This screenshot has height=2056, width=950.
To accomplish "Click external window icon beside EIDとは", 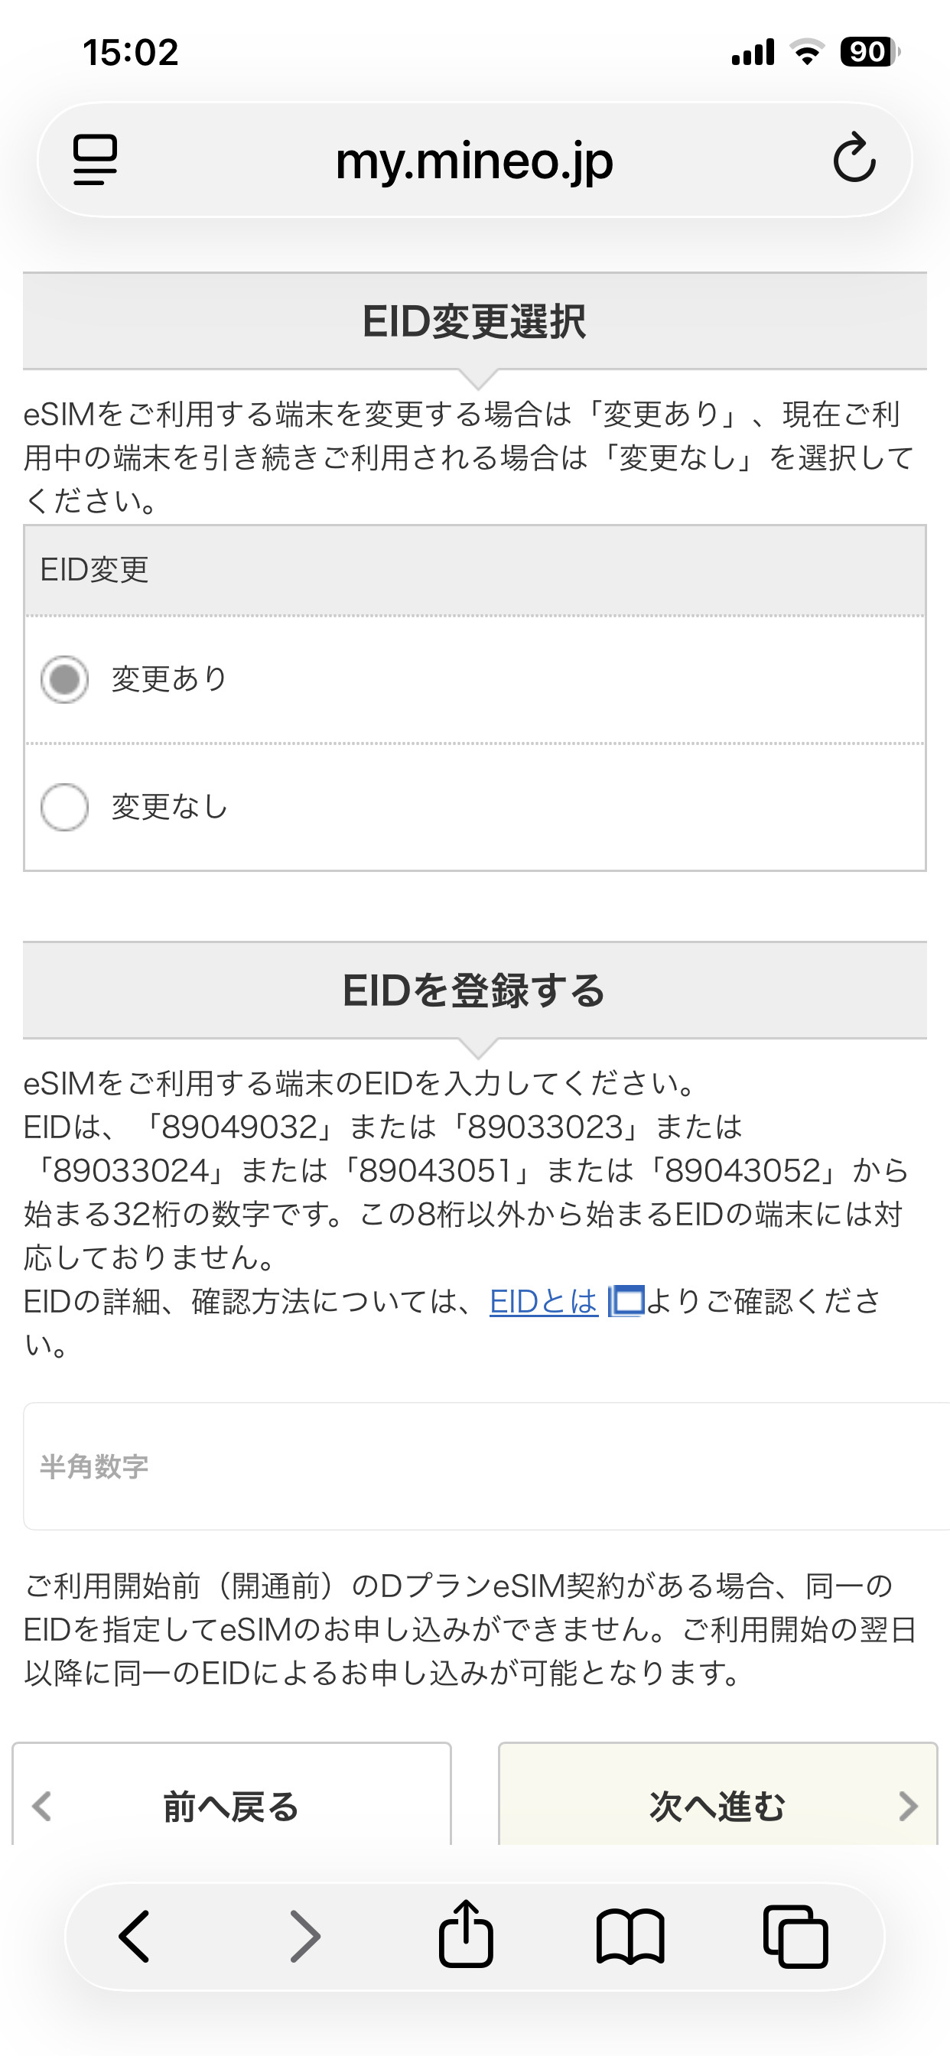I will pos(626,1301).
